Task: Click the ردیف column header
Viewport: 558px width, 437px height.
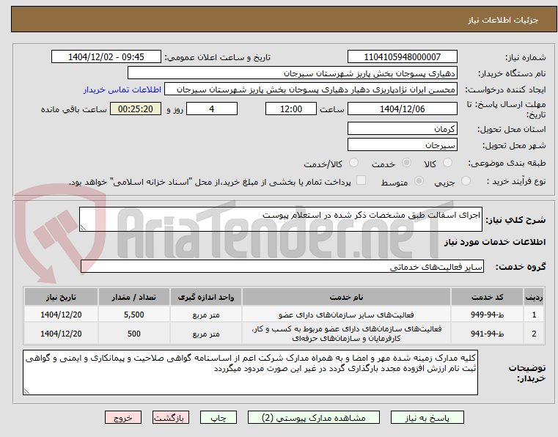Action: [x=534, y=297]
